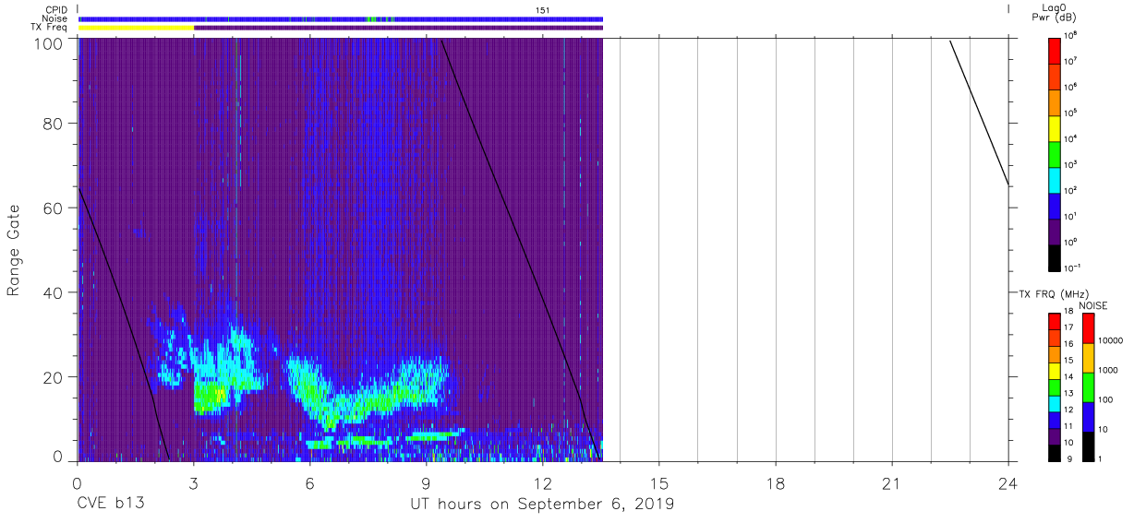
Task: Pick the cyan swatch of power colorbar
Action: click(1056, 179)
